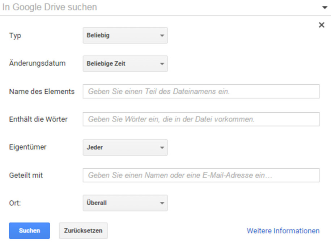The width and height of the screenshot is (331, 248).
Task: Open the Ort dropdown set to Überall
Action: 125,203
